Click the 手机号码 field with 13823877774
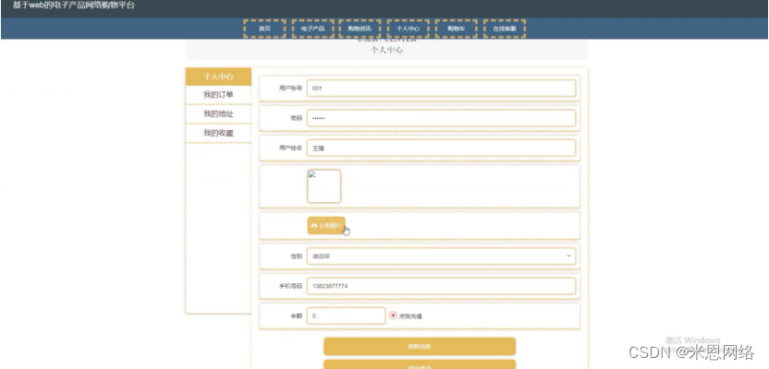Image resolution: width=769 pixels, height=369 pixels. [x=441, y=286]
